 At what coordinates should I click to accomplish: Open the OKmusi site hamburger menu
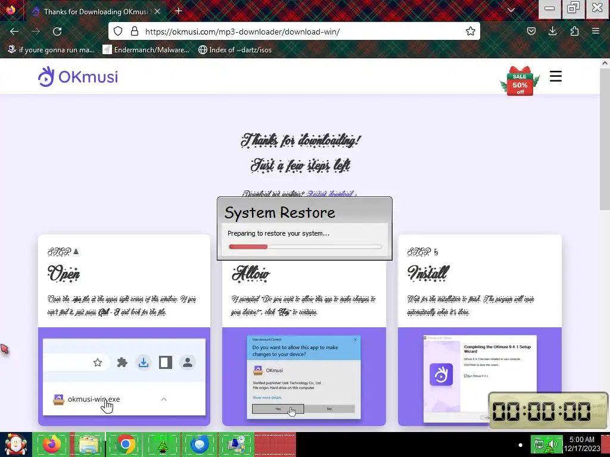click(556, 76)
